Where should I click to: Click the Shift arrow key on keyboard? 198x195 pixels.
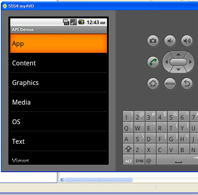[x=128, y=149]
